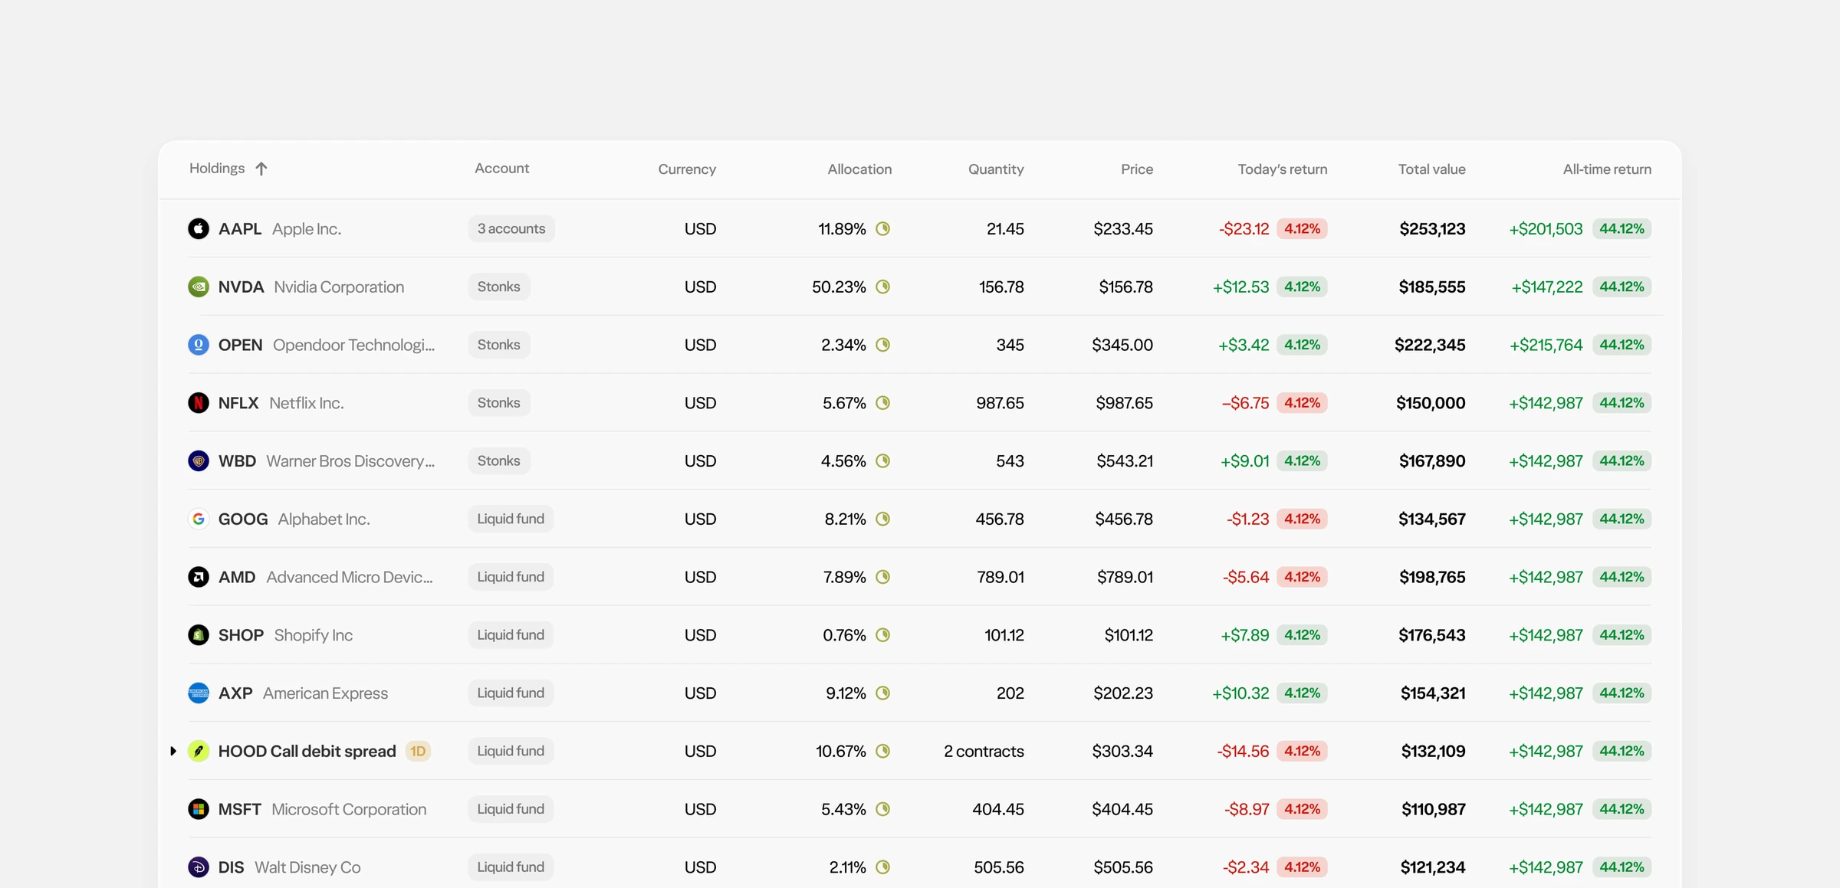Click the Liquid fund tag for MSFT
The height and width of the screenshot is (888, 1840).
coord(511,809)
